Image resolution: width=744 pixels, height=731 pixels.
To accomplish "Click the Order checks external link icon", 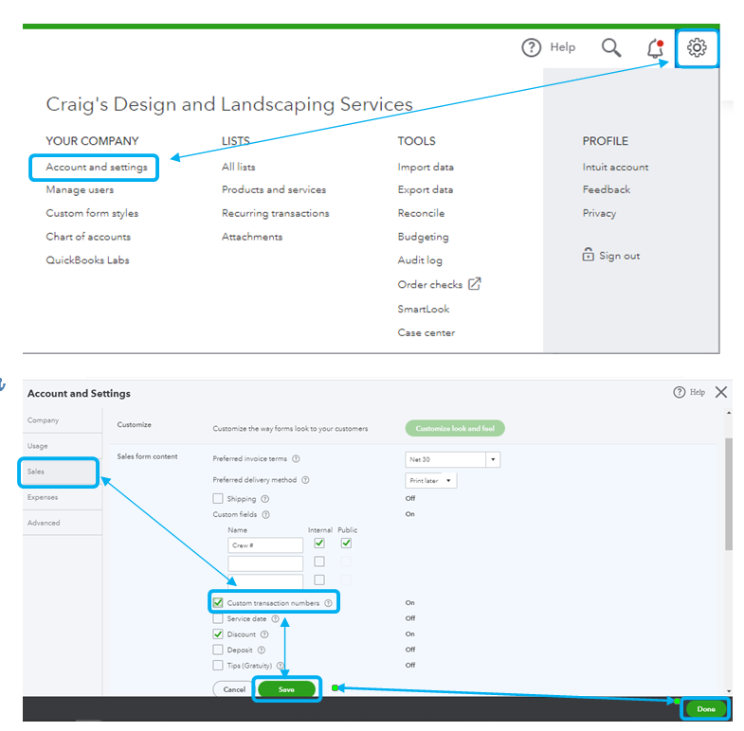I will 475,284.
